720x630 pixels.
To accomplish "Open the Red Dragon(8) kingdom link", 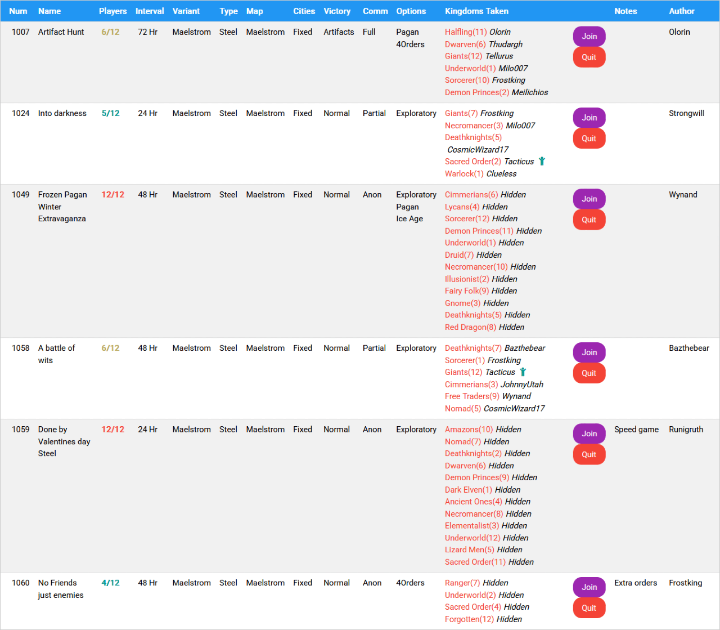I will tap(470, 327).
